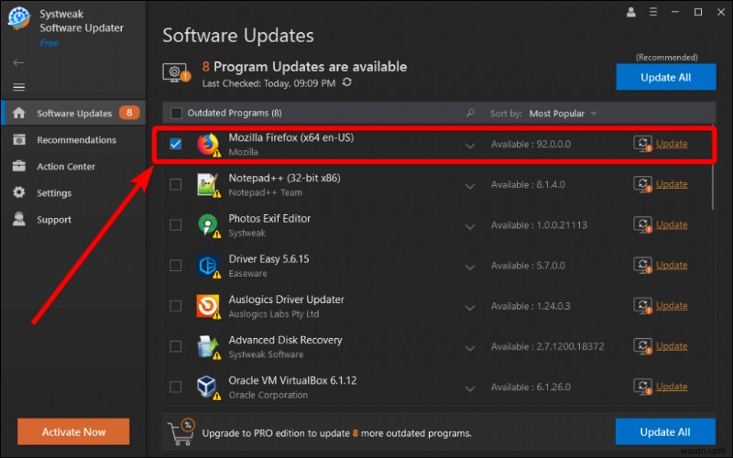Check the Advanced Disk Recovery checkbox

176,346
